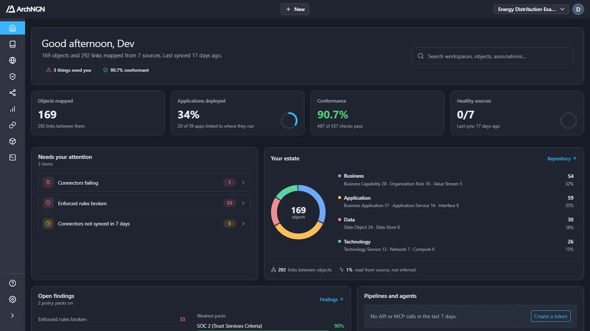Click the plug icon beside Connectors failing
Screen dimensions: 590x331
point(48,182)
